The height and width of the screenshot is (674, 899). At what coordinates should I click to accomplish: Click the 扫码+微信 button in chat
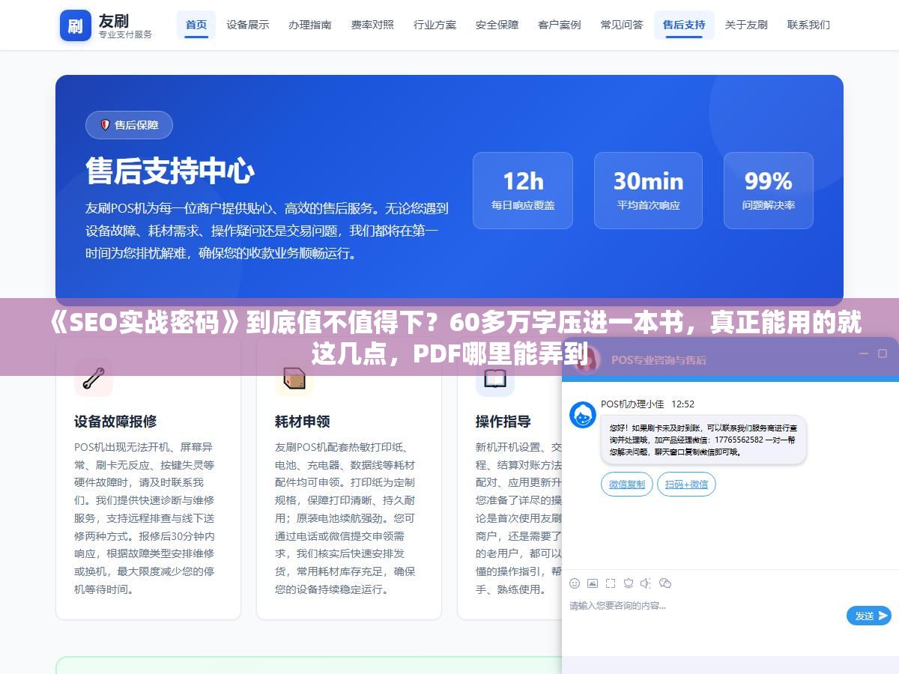[x=686, y=485]
